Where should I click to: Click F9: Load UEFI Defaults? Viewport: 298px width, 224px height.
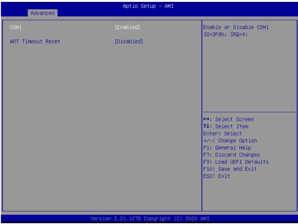(x=236, y=162)
